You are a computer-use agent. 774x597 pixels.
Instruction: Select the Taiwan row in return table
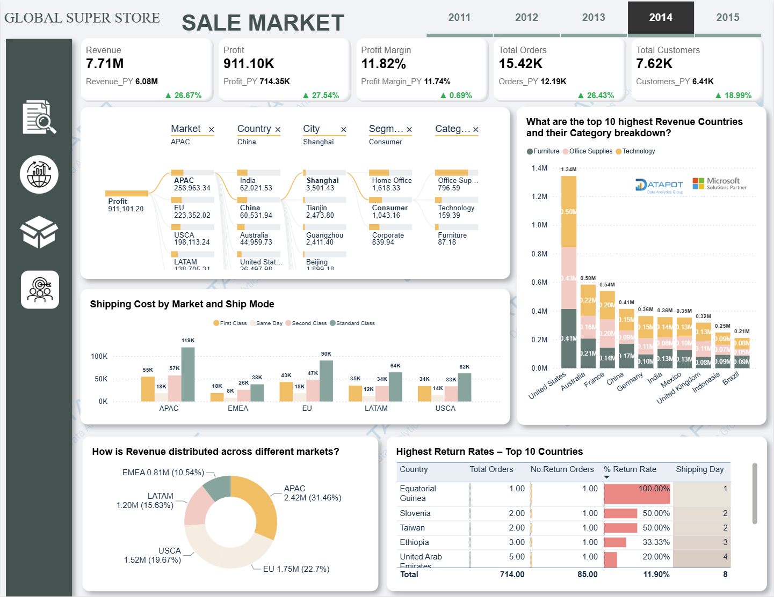[x=563, y=528]
